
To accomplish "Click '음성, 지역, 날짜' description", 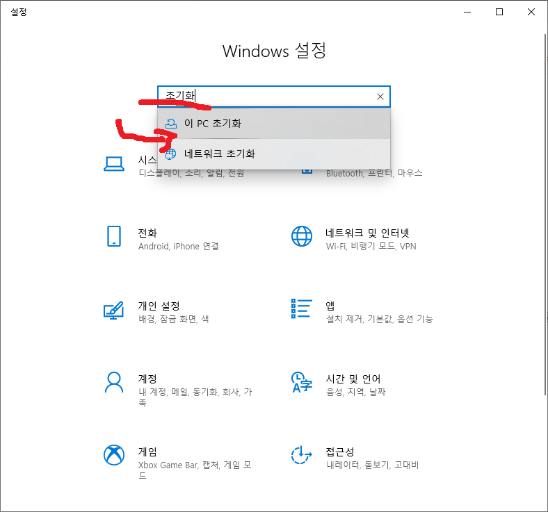I will click(x=356, y=392).
